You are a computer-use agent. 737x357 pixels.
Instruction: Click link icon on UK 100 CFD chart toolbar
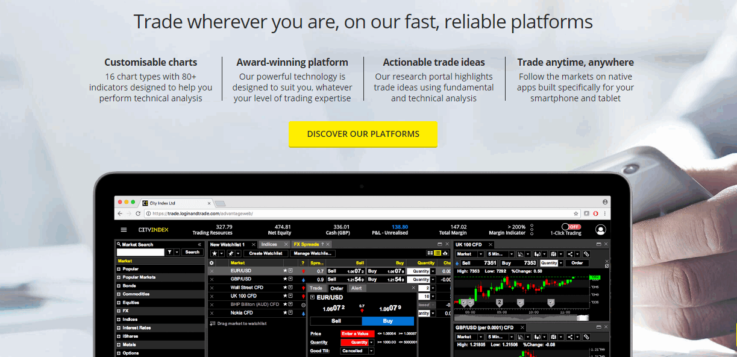(x=586, y=254)
